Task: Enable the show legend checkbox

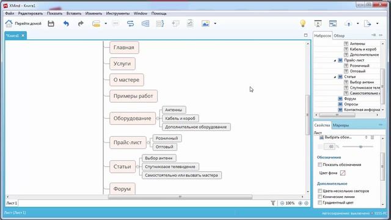Action: point(320,164)
